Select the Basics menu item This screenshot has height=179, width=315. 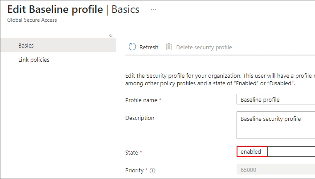pos(58,45)
